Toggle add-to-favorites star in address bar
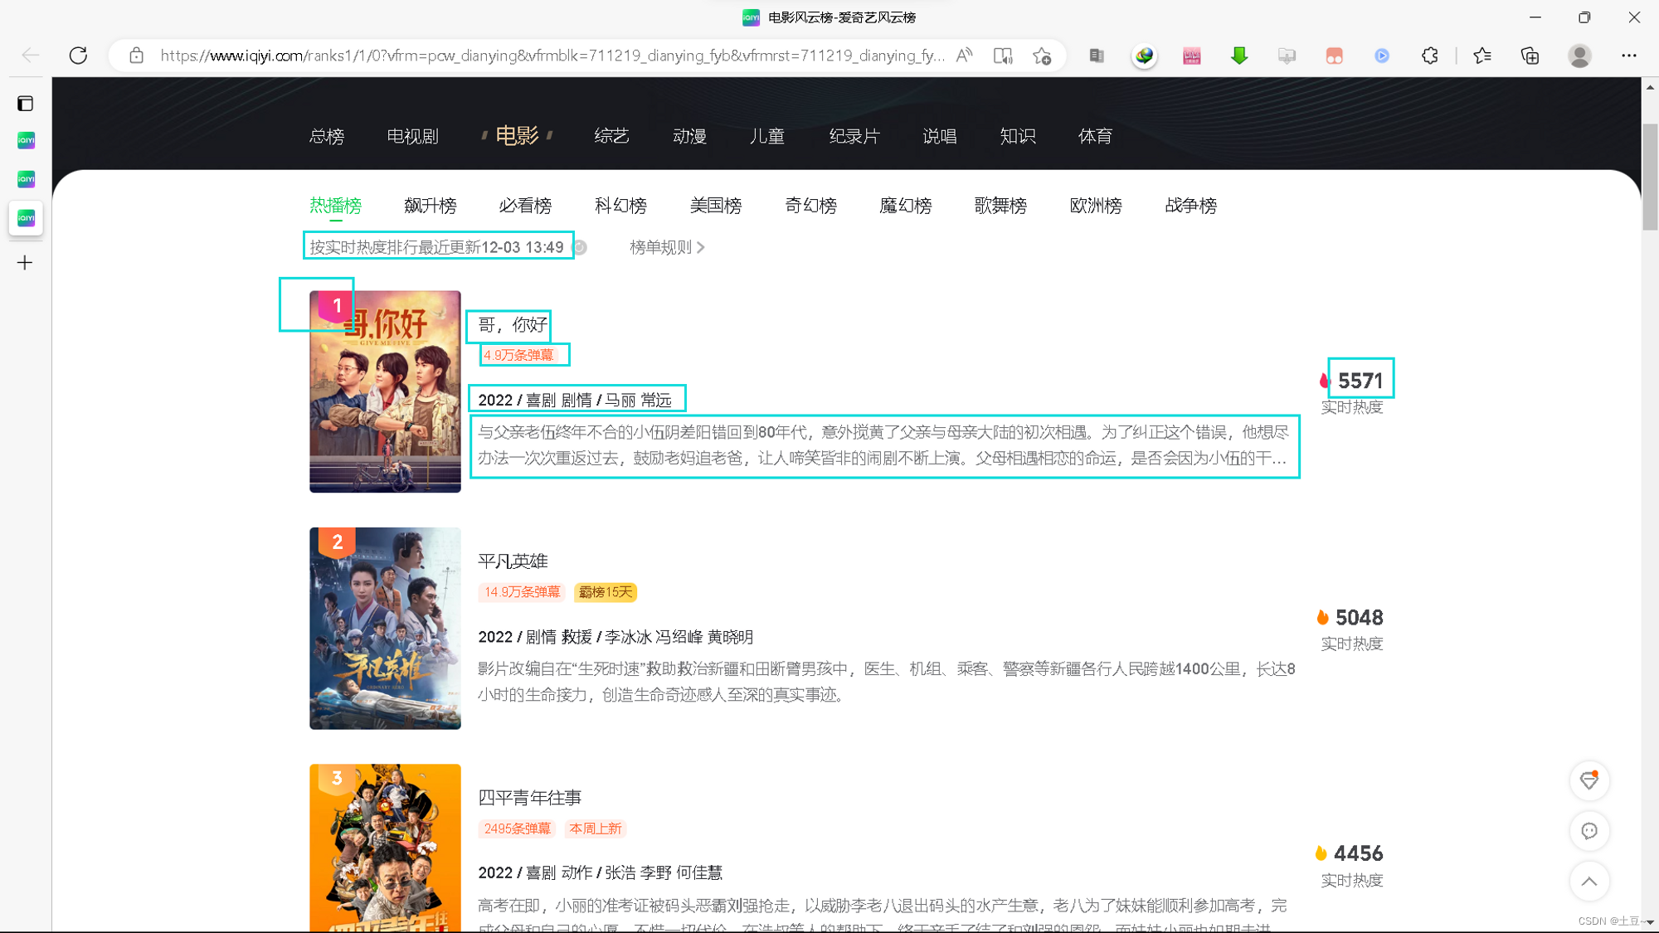This screenshot has width=1659, height=933. tap(1042, 56)
